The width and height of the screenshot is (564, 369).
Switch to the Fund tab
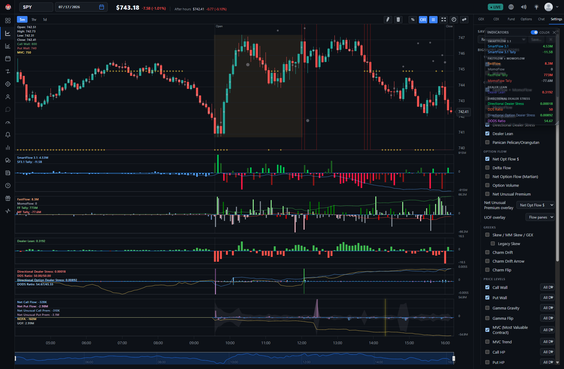[x=511, y=19]
